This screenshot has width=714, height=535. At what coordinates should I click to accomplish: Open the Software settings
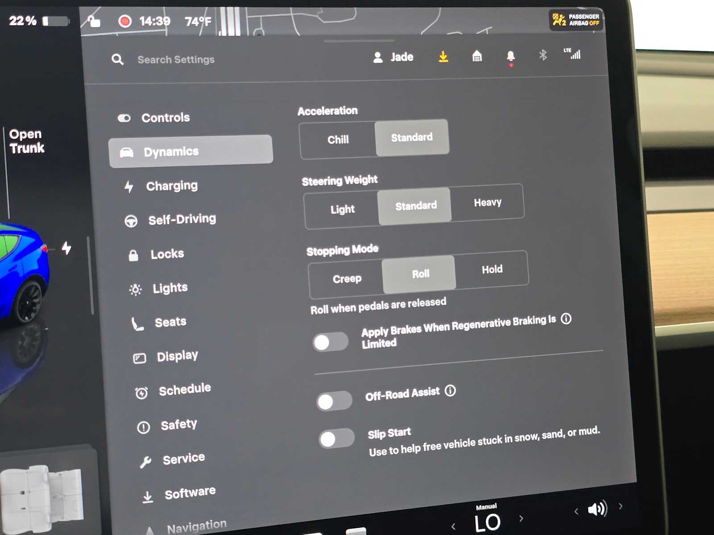pos(178,494)
